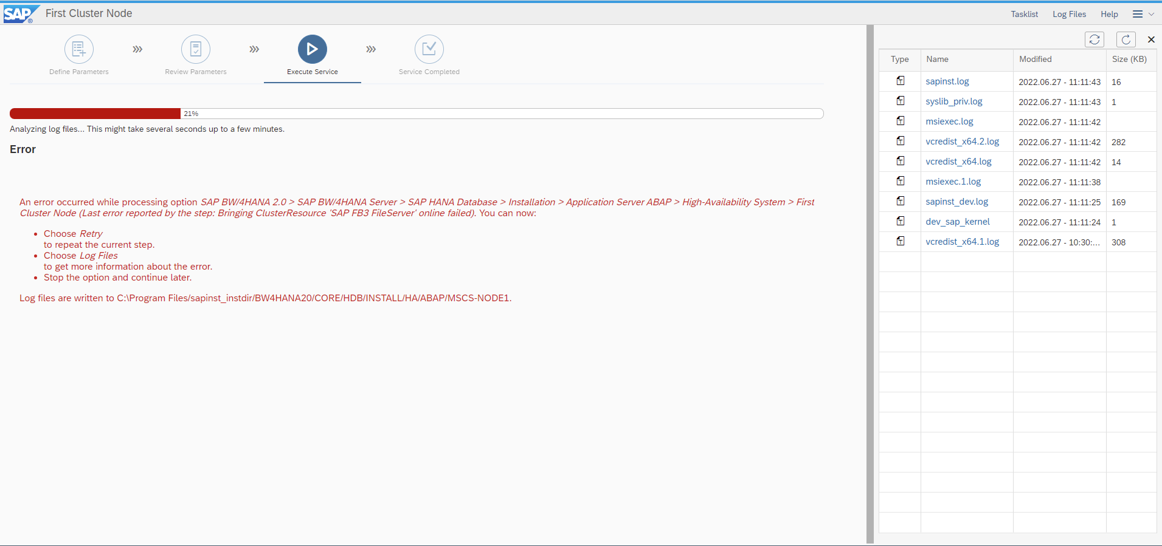
Task: Sort by the Type column header
Action: tap(900, 60)
